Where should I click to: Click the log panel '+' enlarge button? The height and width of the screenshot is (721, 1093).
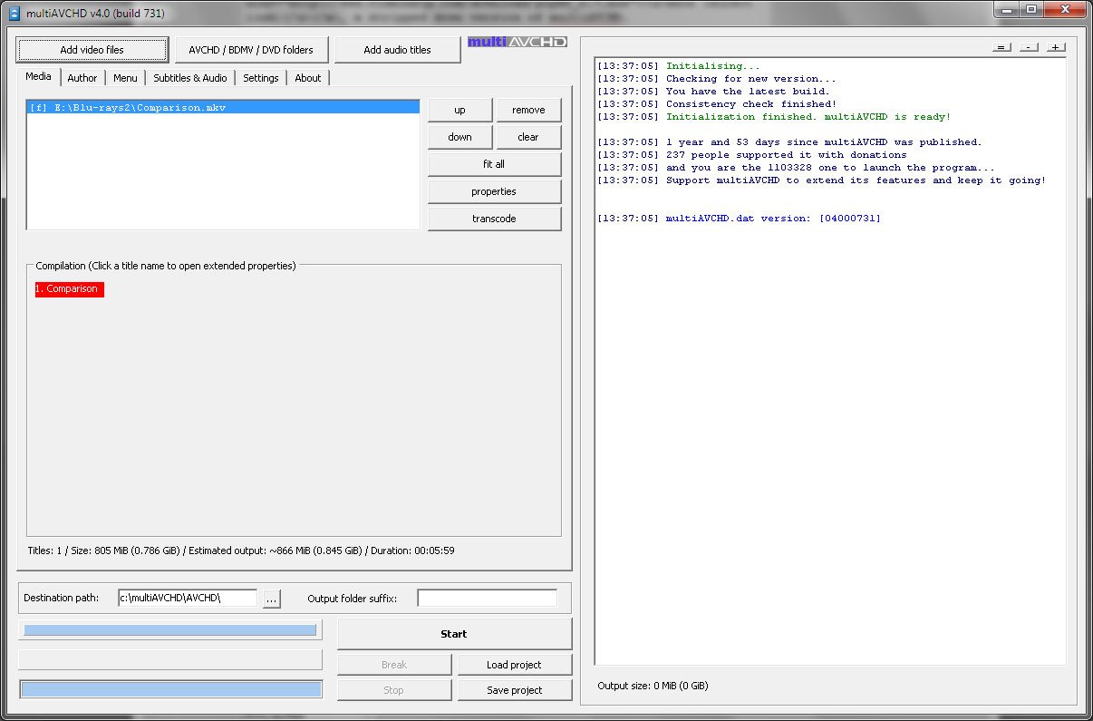pos(1056,47)
